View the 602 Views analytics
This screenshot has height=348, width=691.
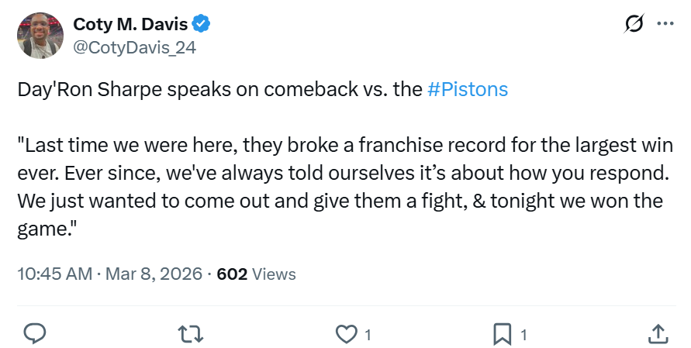pos(256,274)
